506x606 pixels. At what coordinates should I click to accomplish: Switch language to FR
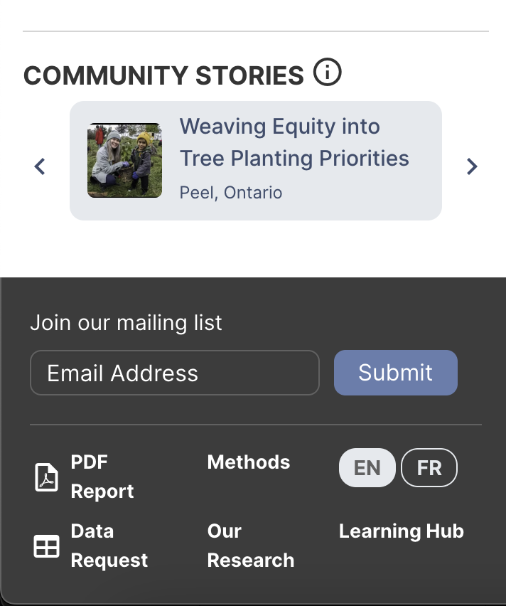click(x=429, y=468)
